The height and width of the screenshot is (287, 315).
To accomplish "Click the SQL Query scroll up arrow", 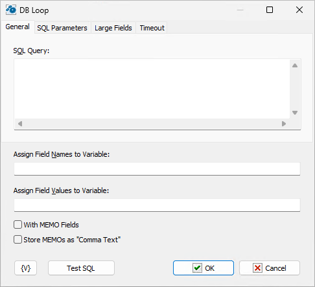I will 295,65.
